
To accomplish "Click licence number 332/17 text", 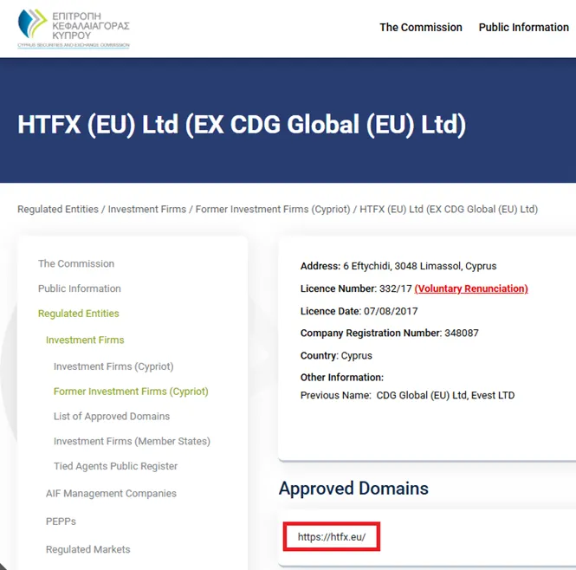I will point(395,288).
